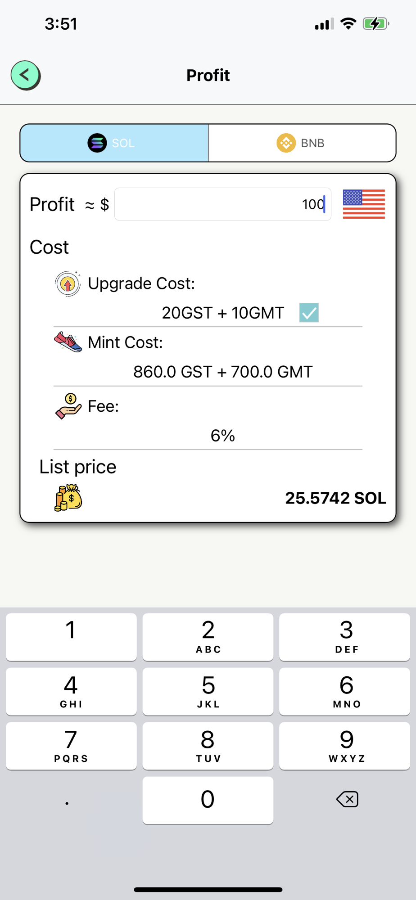Switch to the SOL tab
416x900 pixels.
pyautogui.click(x=114, y=143)
